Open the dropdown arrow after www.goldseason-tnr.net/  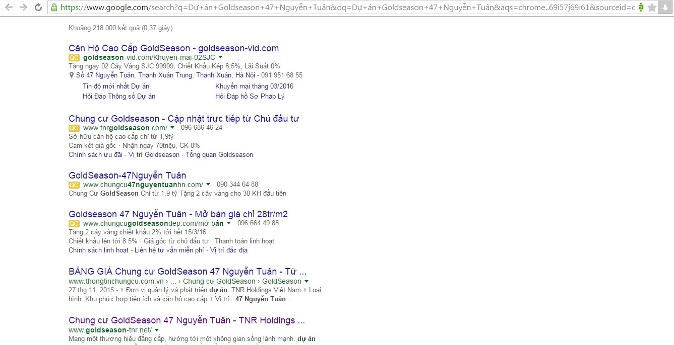point(157,330)
